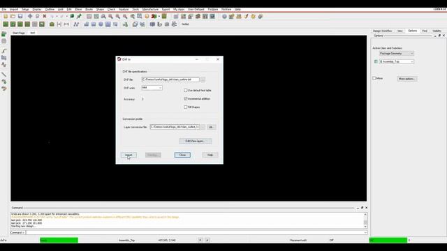Click the topmost green icon in left sidebar
The height and width of the screenshot is (251, 447).
click(4, 34)
